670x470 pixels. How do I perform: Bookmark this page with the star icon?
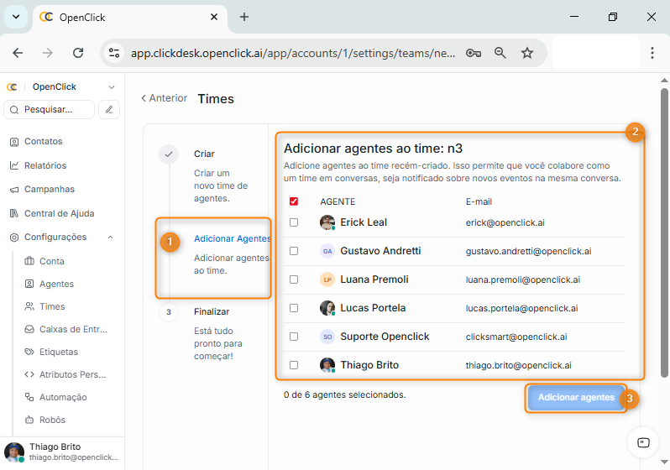tap(527, 53)
